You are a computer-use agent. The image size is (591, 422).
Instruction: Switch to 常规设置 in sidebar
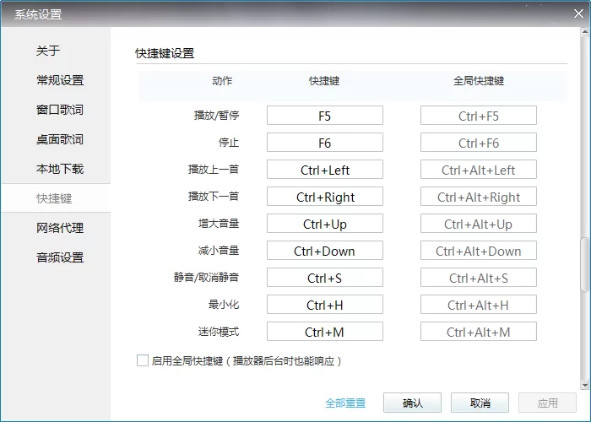pos(60,80)
